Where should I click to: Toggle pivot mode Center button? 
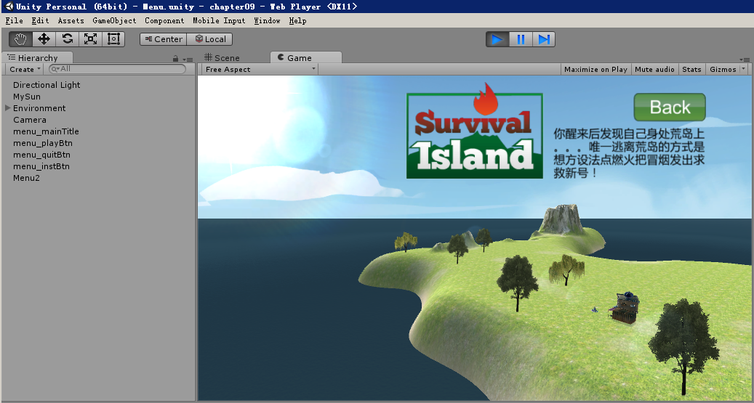164,39
